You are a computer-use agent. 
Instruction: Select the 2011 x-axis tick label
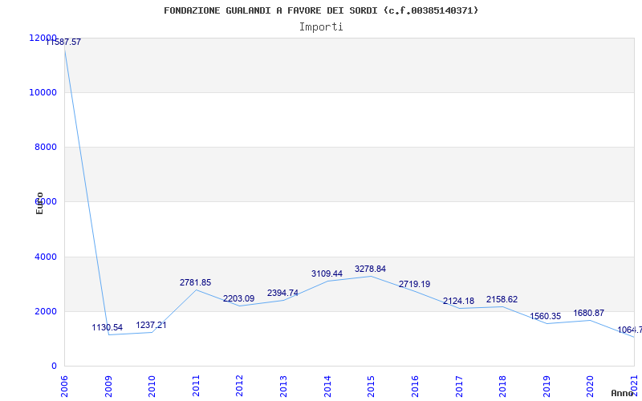[196, 384]
